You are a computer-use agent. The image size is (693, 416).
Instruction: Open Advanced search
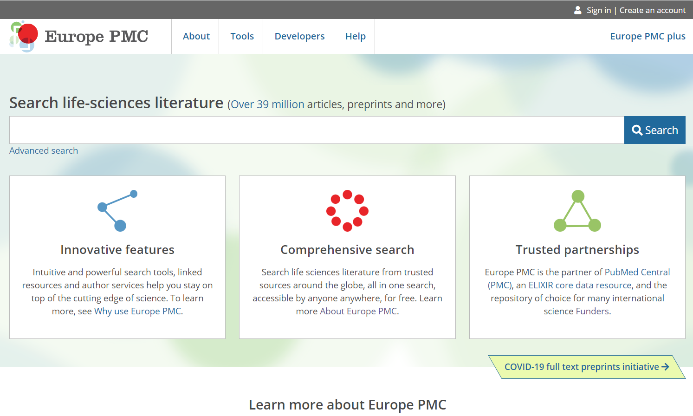(x=44, y=150)
